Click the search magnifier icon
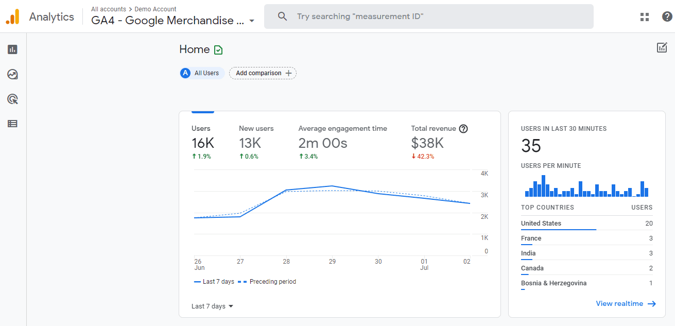Image resolution: width=675 pixels, height=326 pixels. (x=282, y=16)
